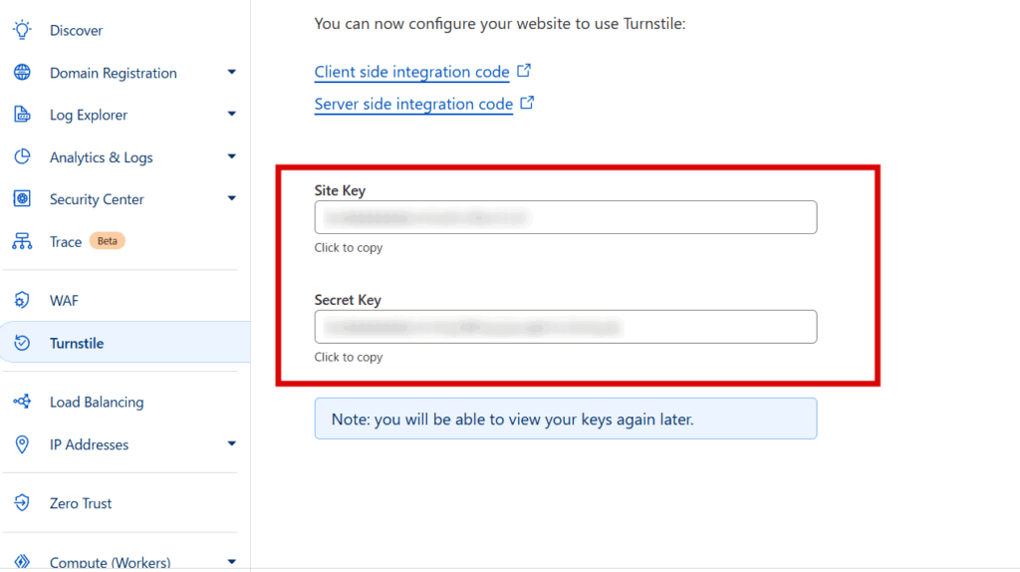Click the Secret Key field to copy
Screen dimensions: 1020x572
(565, 327)
